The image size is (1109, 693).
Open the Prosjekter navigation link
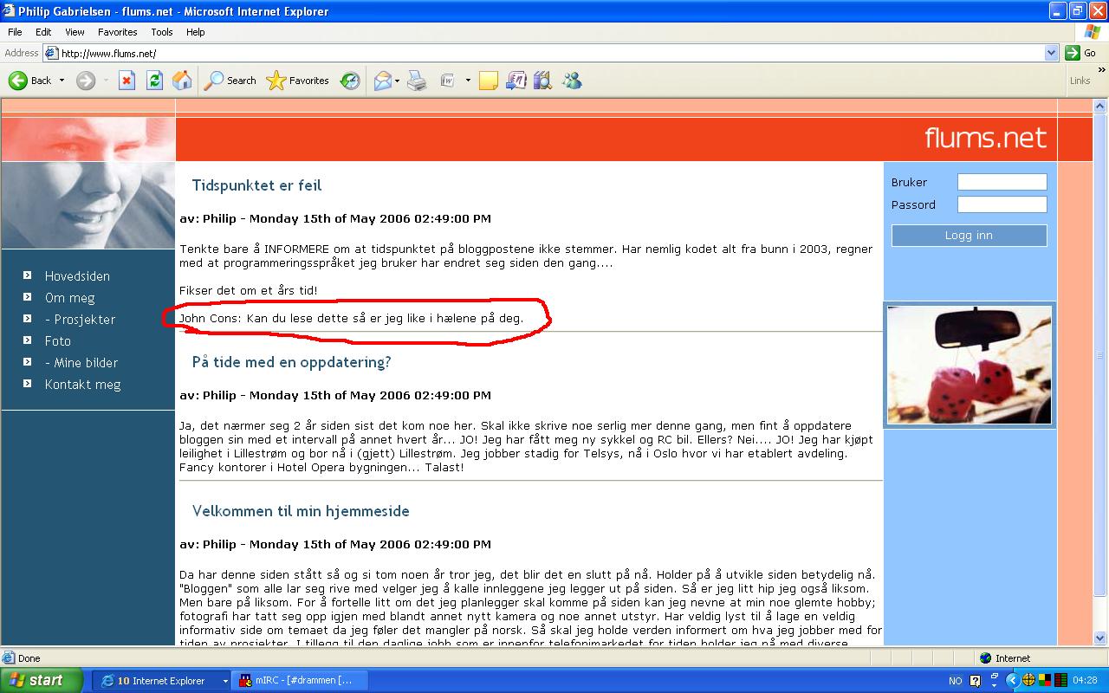pyautogui.click(x=80, y=320)
